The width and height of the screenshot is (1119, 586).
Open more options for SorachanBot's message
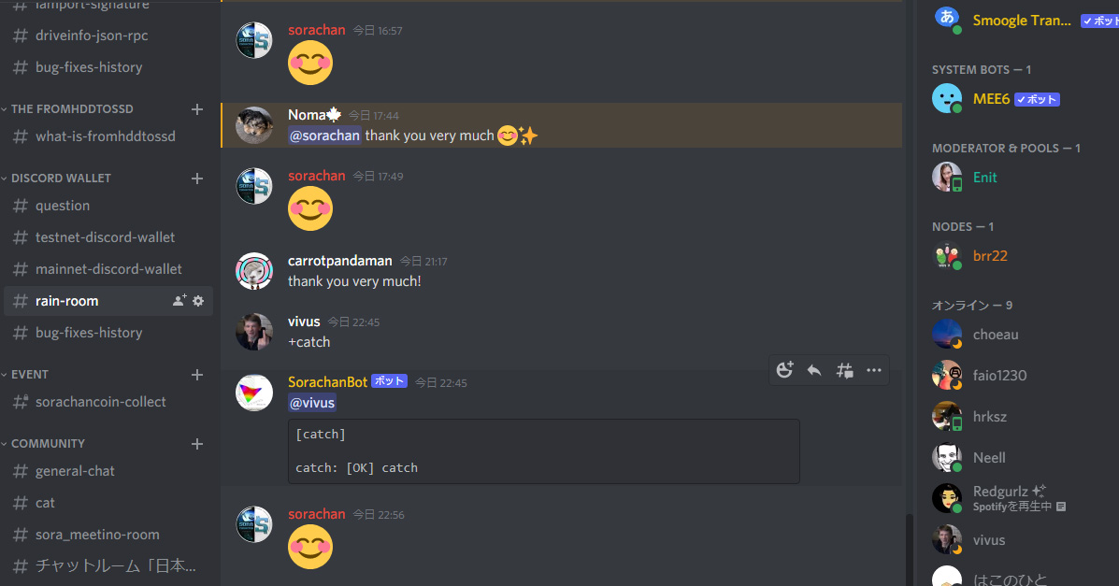pyautogui.click(x=874, y=370)
